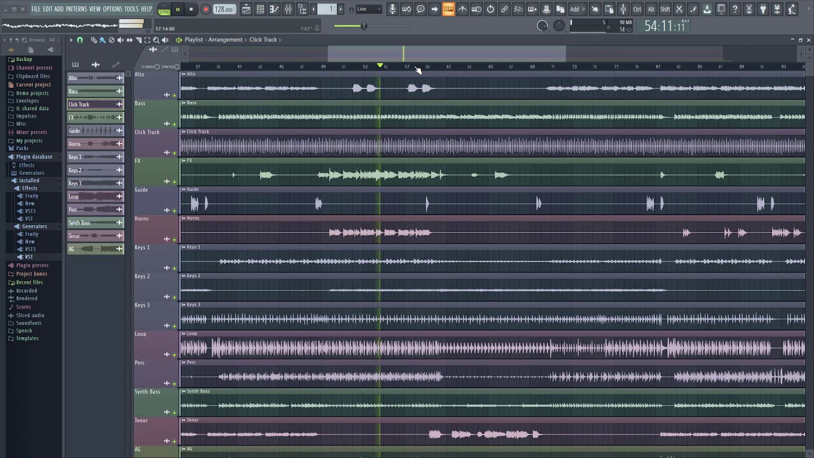814x458 pixels.
Task: Click the metronome icon in toolbar
Action: click(x=462, y=9)
